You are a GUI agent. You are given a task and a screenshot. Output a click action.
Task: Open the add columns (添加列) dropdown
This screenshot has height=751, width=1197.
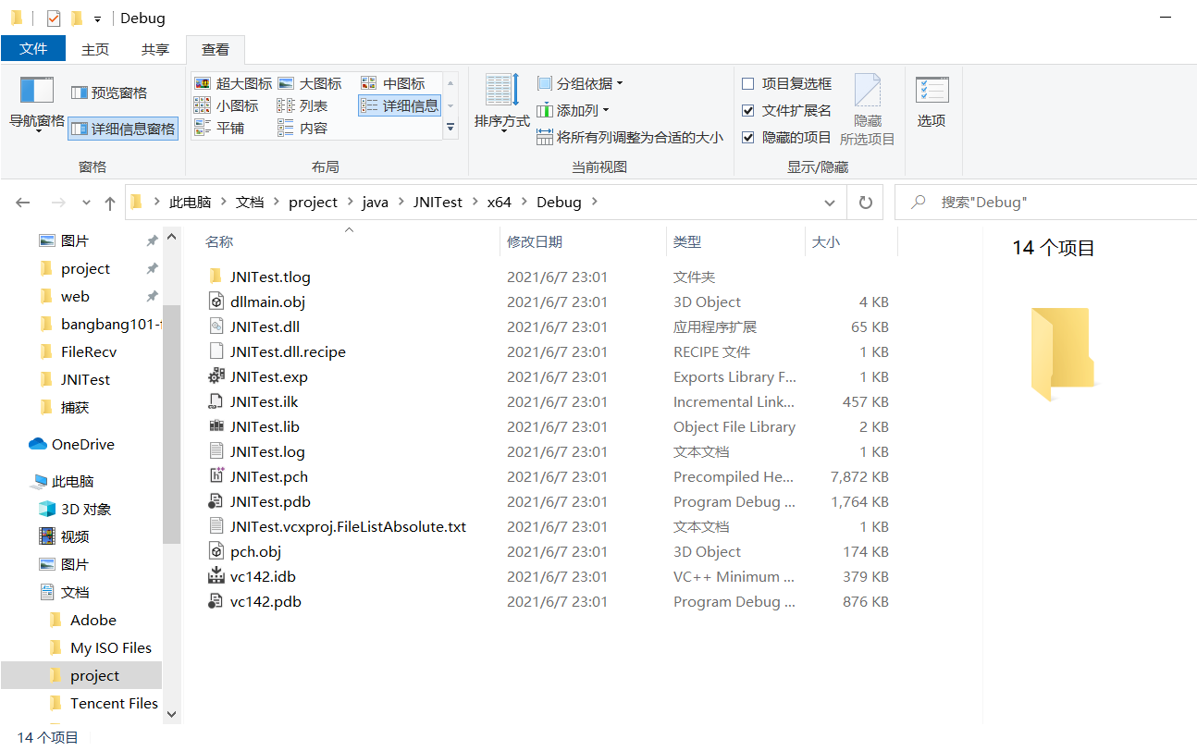pos(574,110)
